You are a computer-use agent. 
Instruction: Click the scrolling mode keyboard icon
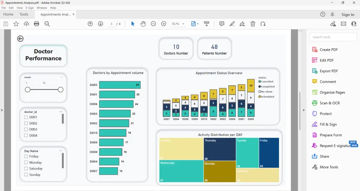[x=207, y=24]
